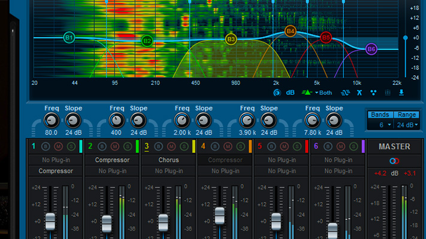Click the wave lines icon in spectrum toolbar
This screenshot has height=239, width=426.
click(x=345, y=93)
